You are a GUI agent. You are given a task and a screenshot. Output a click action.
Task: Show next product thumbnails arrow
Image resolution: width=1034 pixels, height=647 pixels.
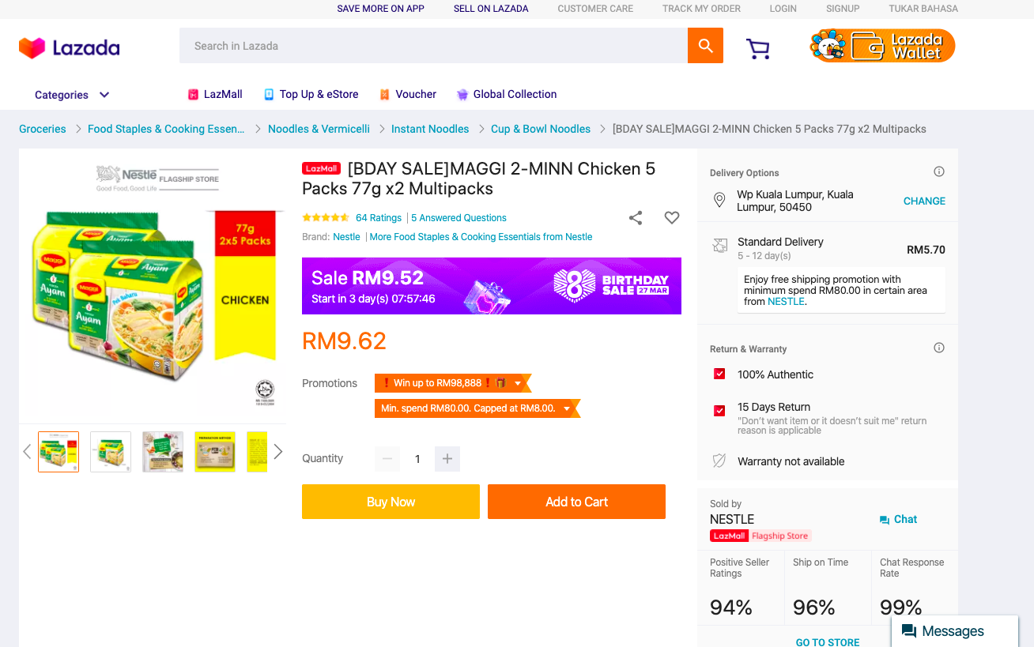pos(278,452)
